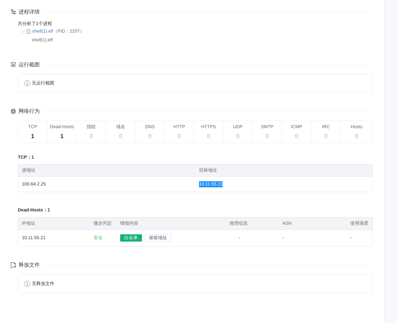398x323 pixels.
Task: Select the Dead-Hosts network tab
Action: coord(62,131)
